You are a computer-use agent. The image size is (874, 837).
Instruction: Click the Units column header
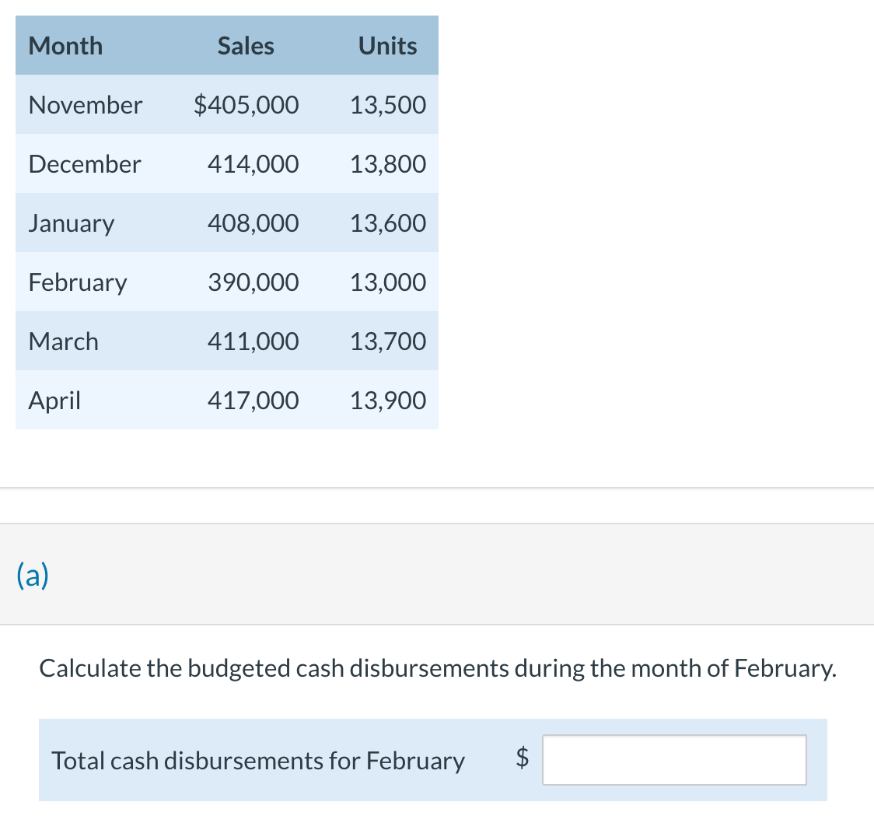[x=387, y=46]
